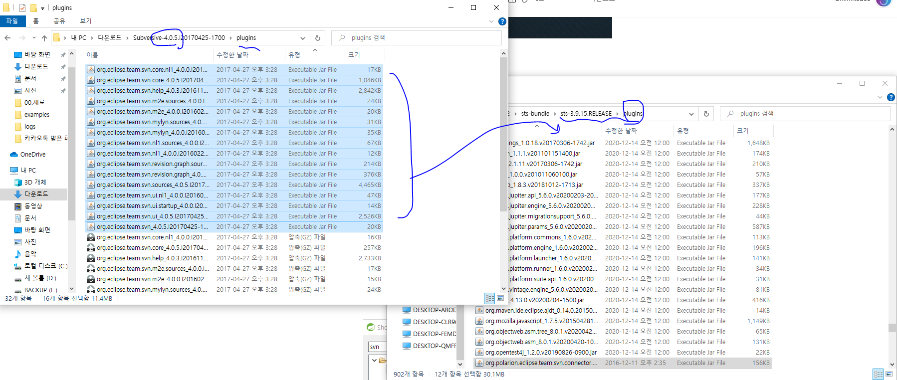Switch front window to large icons view
Viewport: 897px width, 380px height.
(x=500, y=298)
